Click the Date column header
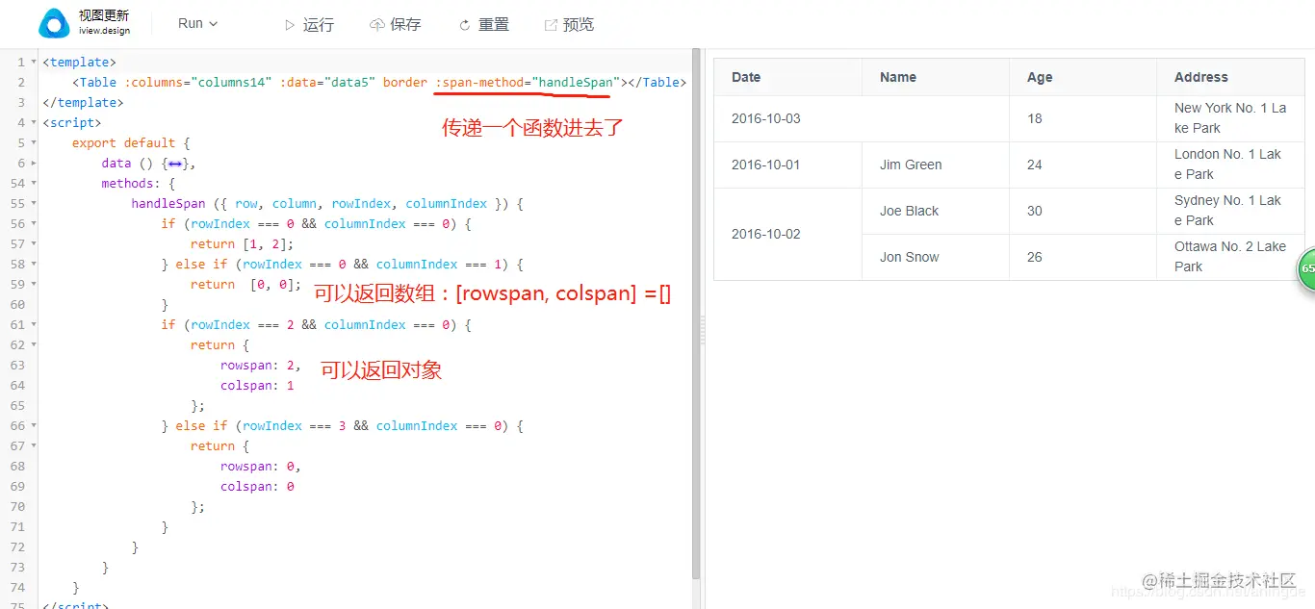Image resolution: width=1315 pixels, height=609 pixels. 746,77
